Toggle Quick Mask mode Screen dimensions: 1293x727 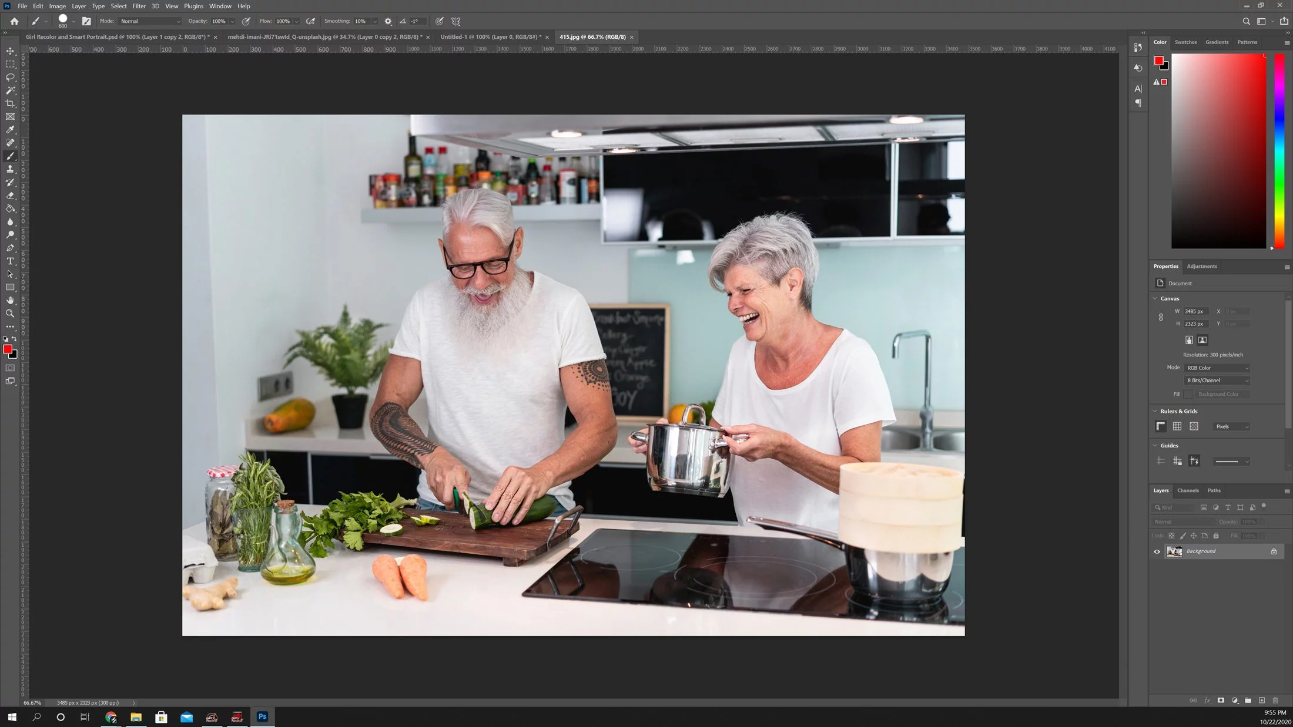[10, 368]
